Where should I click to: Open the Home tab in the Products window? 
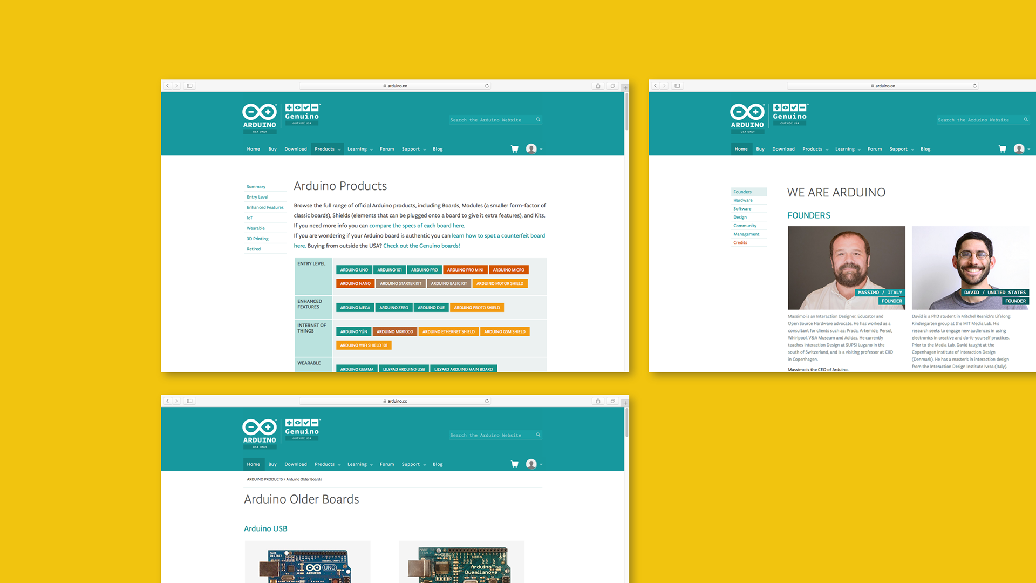pos(254,149)
